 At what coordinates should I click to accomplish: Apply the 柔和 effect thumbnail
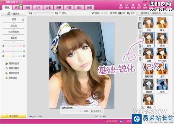[x=162, y=40]
